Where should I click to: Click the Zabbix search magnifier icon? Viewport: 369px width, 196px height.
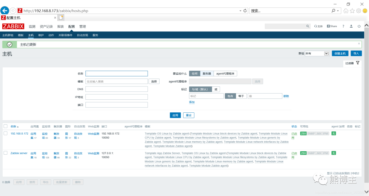point(307,26)
